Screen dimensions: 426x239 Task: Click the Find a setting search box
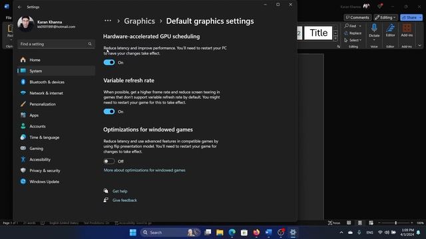click(x=56, y=44)
